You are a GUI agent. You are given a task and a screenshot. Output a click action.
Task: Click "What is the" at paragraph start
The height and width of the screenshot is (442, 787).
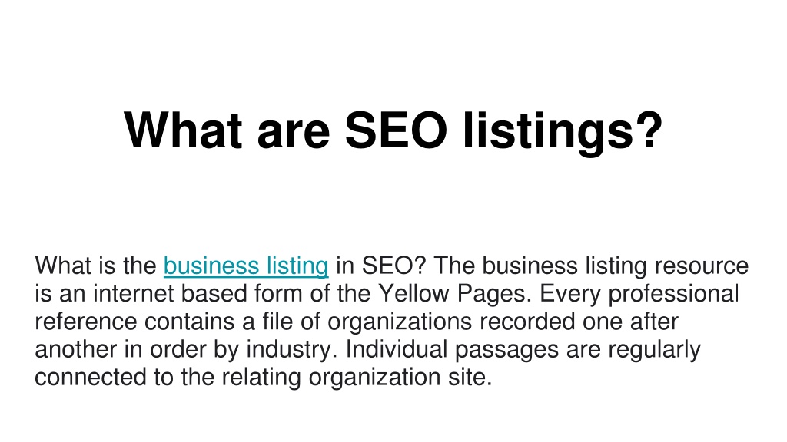95,266
